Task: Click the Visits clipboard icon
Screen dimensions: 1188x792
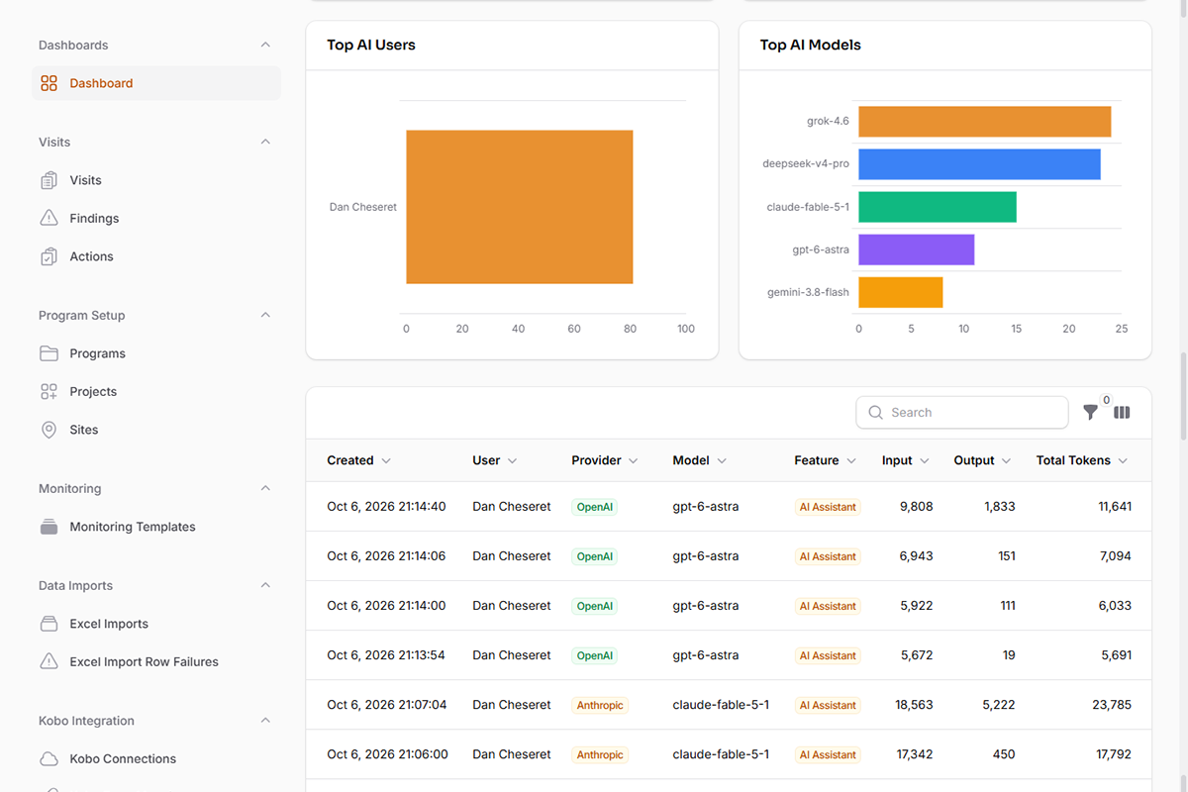Action: [49, 180]
